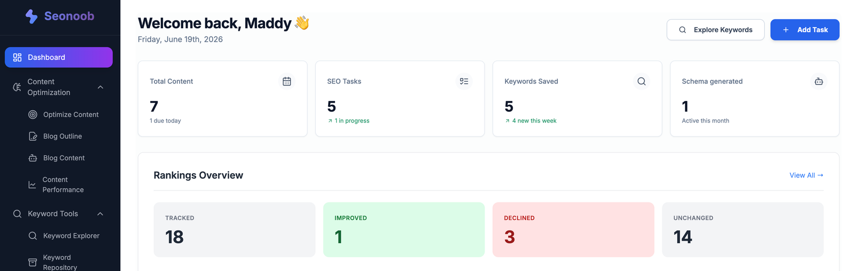This screenshot has width=855, height=271.
Task: Click the Blog Outline edit-document icon
Action: [x=33, y=136]
